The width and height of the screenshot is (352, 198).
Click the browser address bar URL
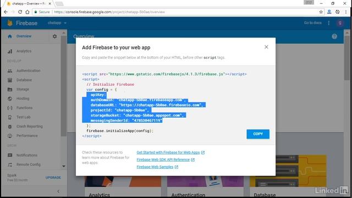[109, 12]
